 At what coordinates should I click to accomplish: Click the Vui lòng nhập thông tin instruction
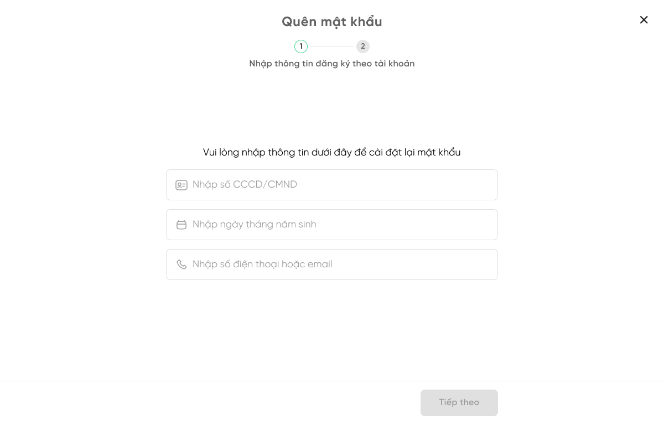tap(332, 152)
